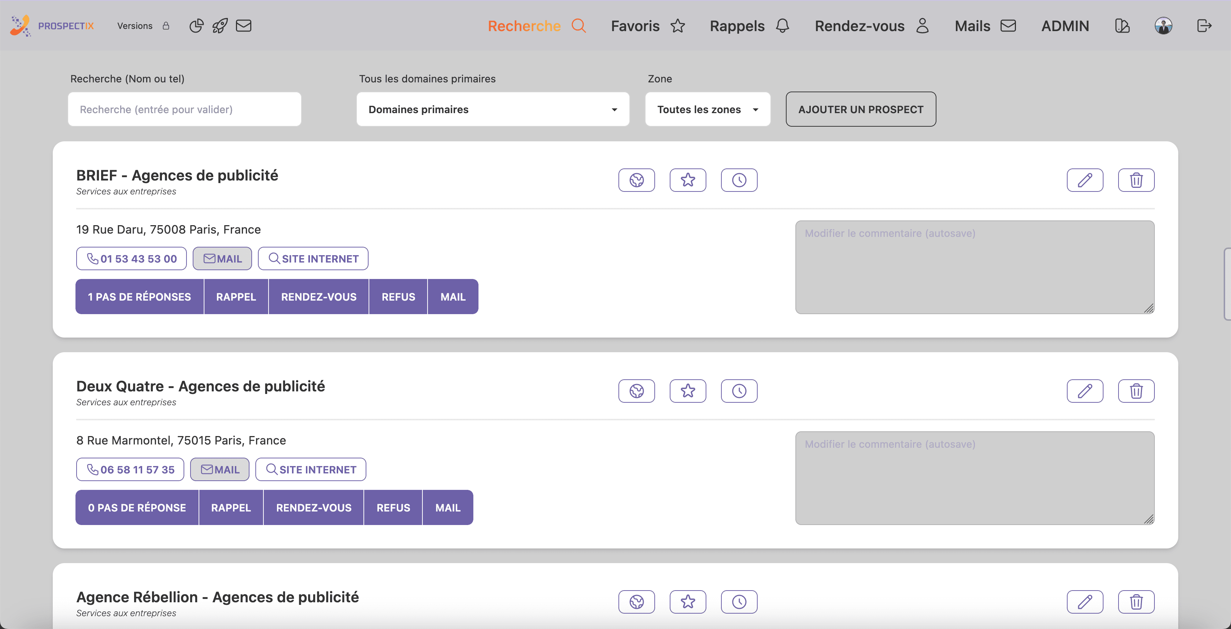Switch to the Rendez-vous tab
This screenshot has height=629, width=1231.
point(872,26)
